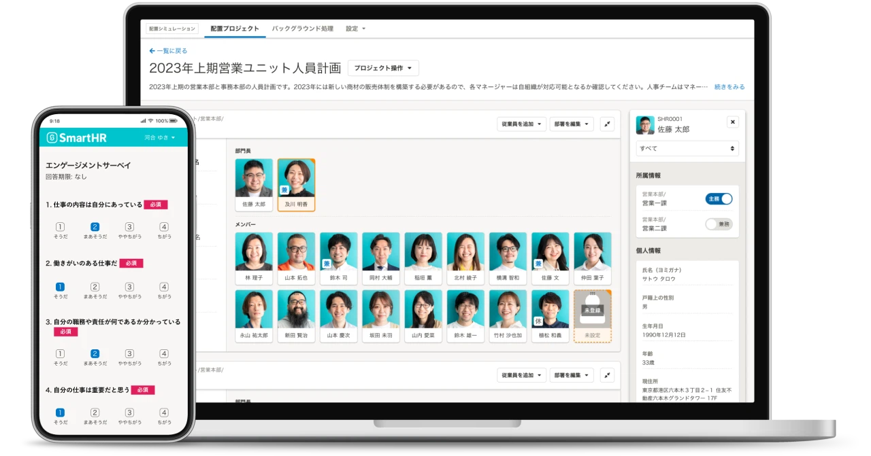Screen dimensions: 871x456
Task: Select the 未登録 placeholder member card
Action: [x=592, y=315]
